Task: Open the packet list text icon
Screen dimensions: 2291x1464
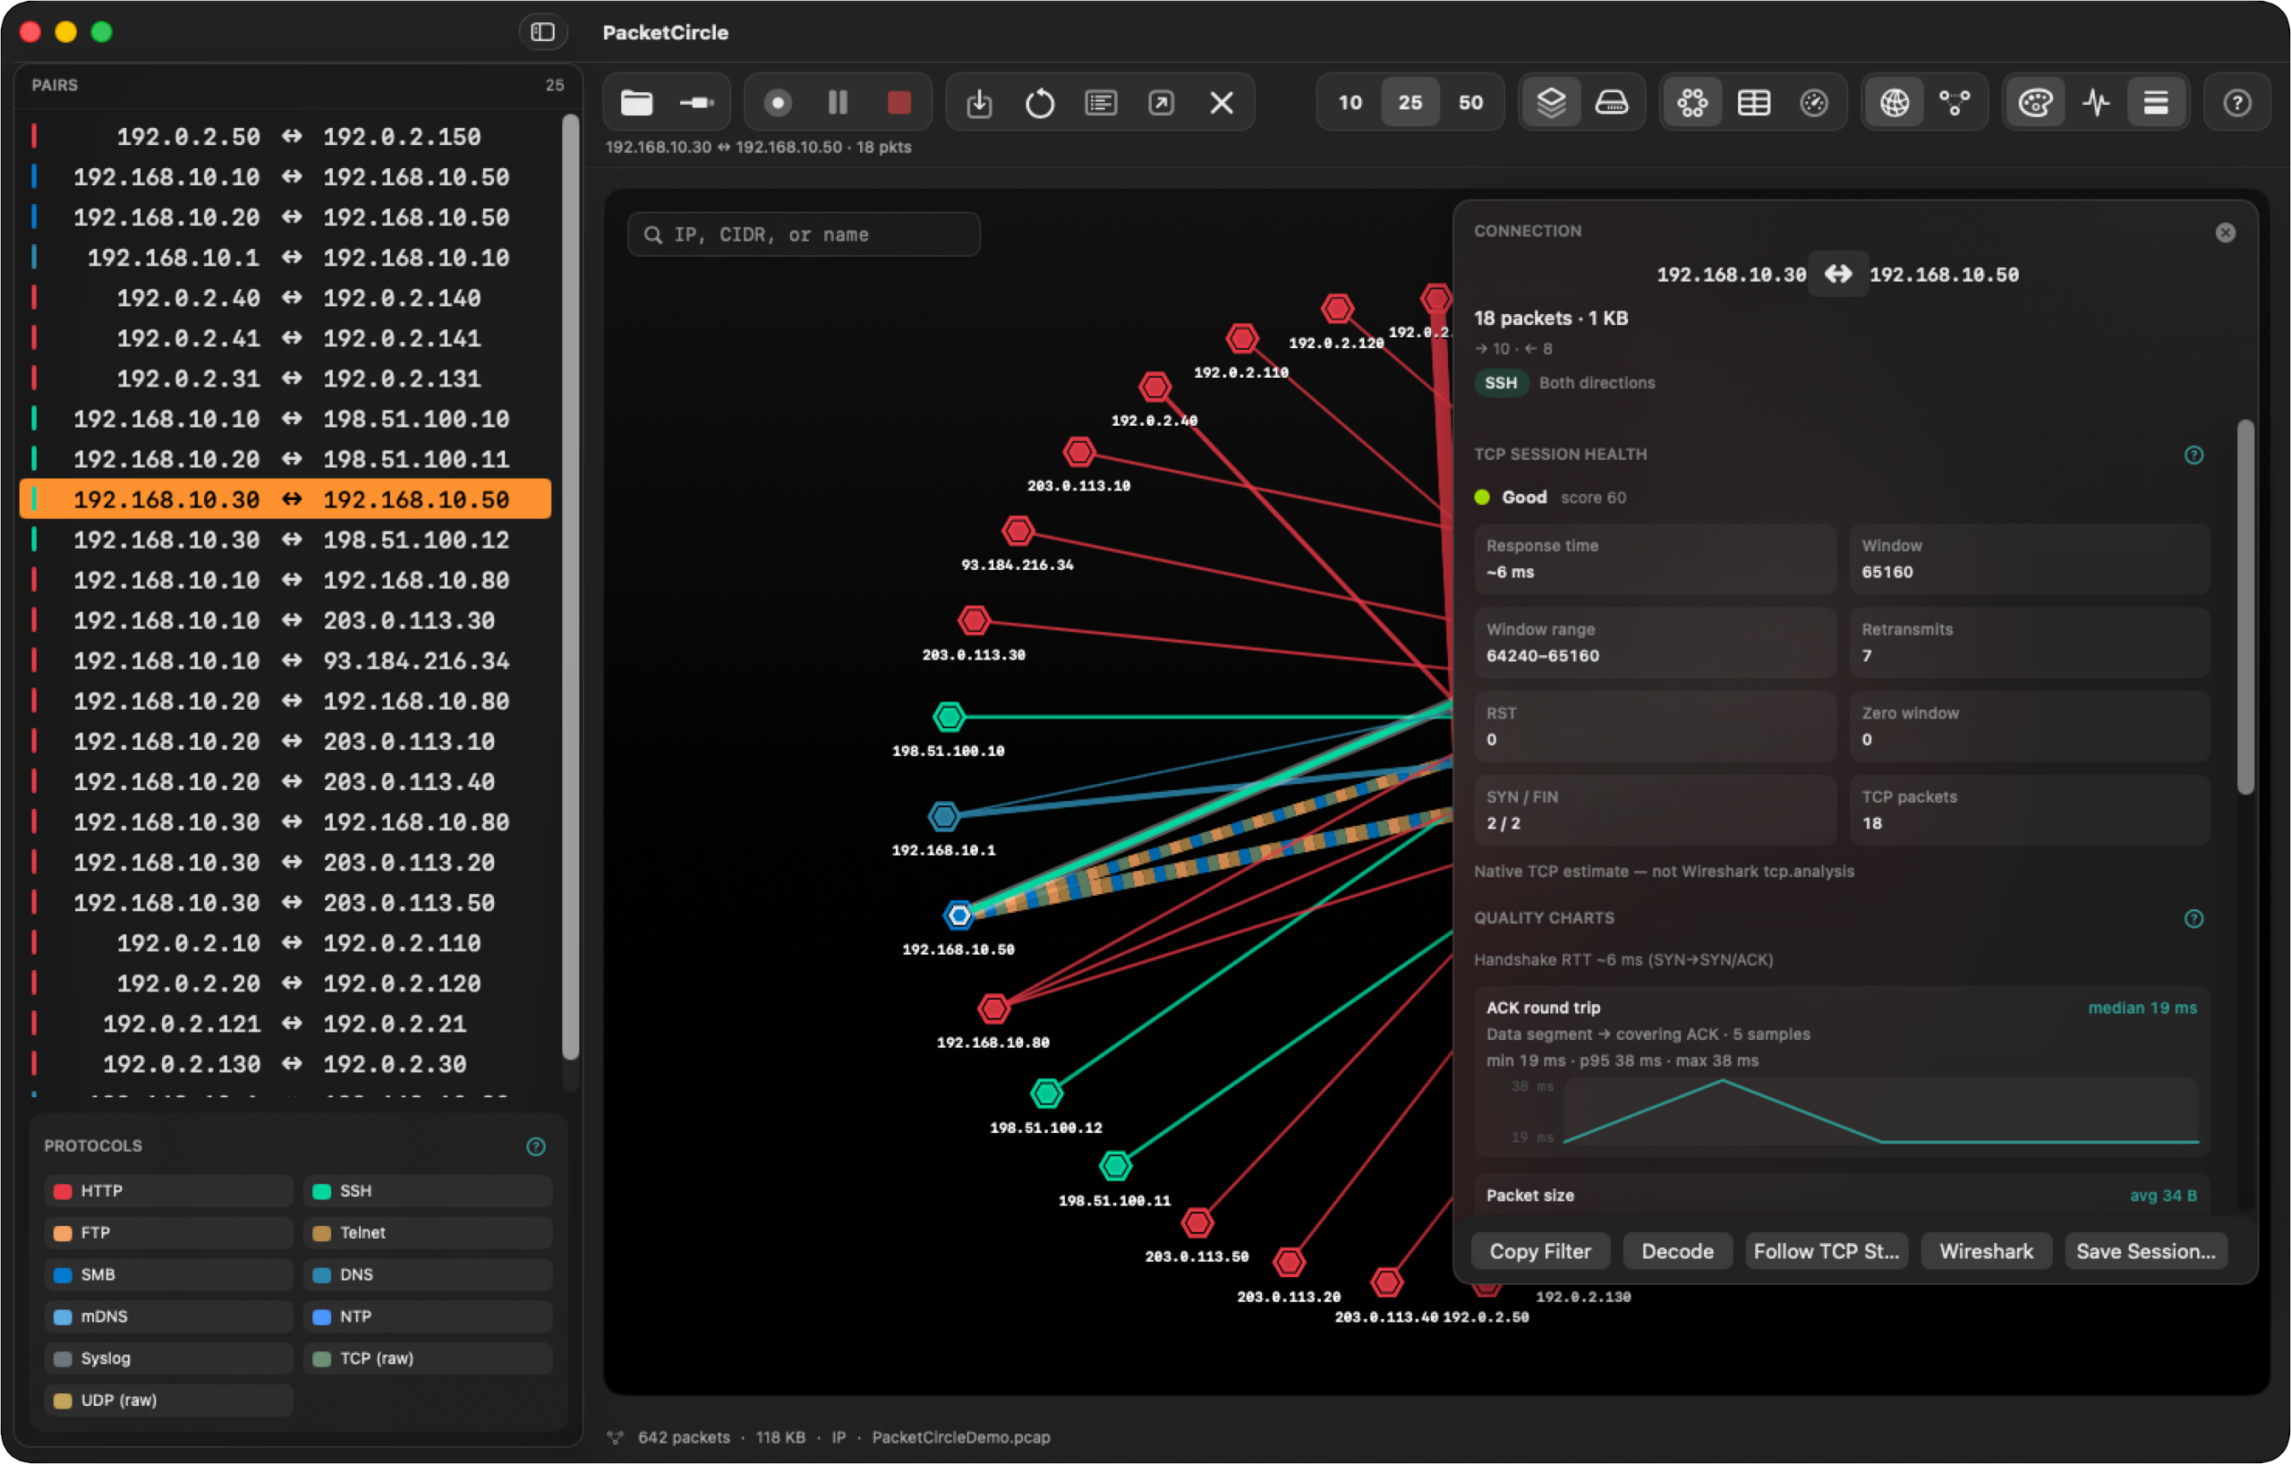Action: (x=1101, y=103)
